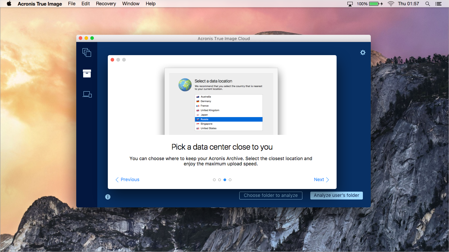
Task: Open the Acronis True Image app menu
Action: point(40,4)
